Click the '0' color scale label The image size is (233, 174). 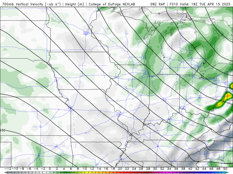tap(50, 169)
